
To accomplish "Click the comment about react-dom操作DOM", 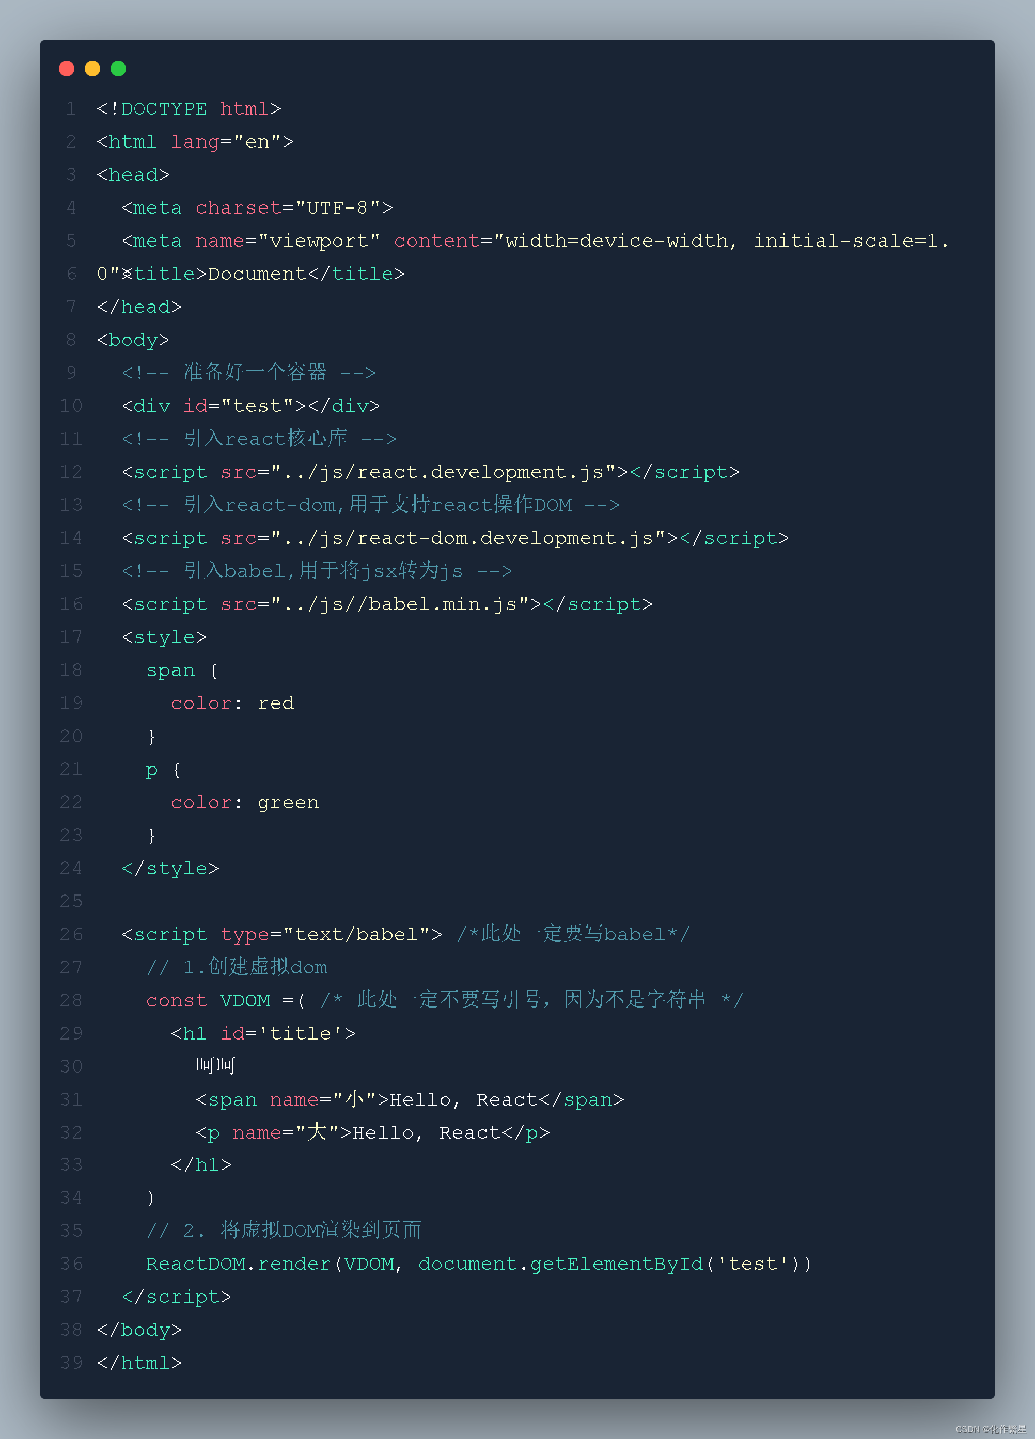I will tap(370, 504).
